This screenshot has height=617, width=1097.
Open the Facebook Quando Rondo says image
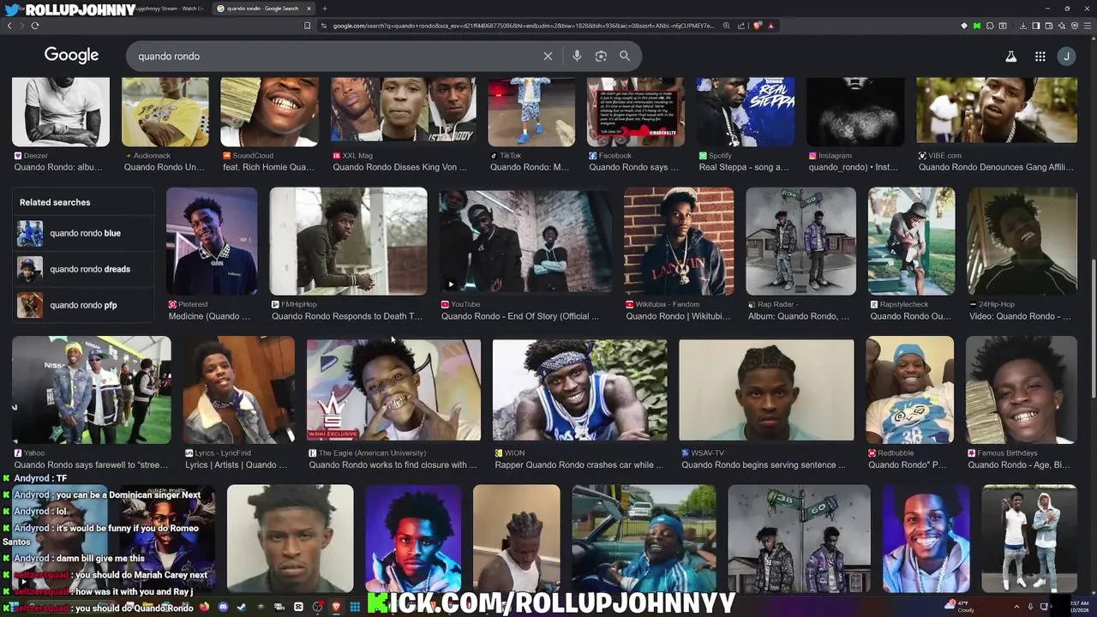[x=636, y=111]
